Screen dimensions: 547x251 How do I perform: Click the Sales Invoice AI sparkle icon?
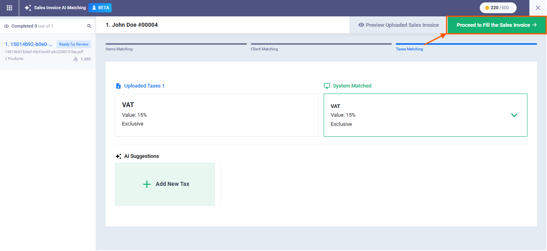(x=28, y=8)
